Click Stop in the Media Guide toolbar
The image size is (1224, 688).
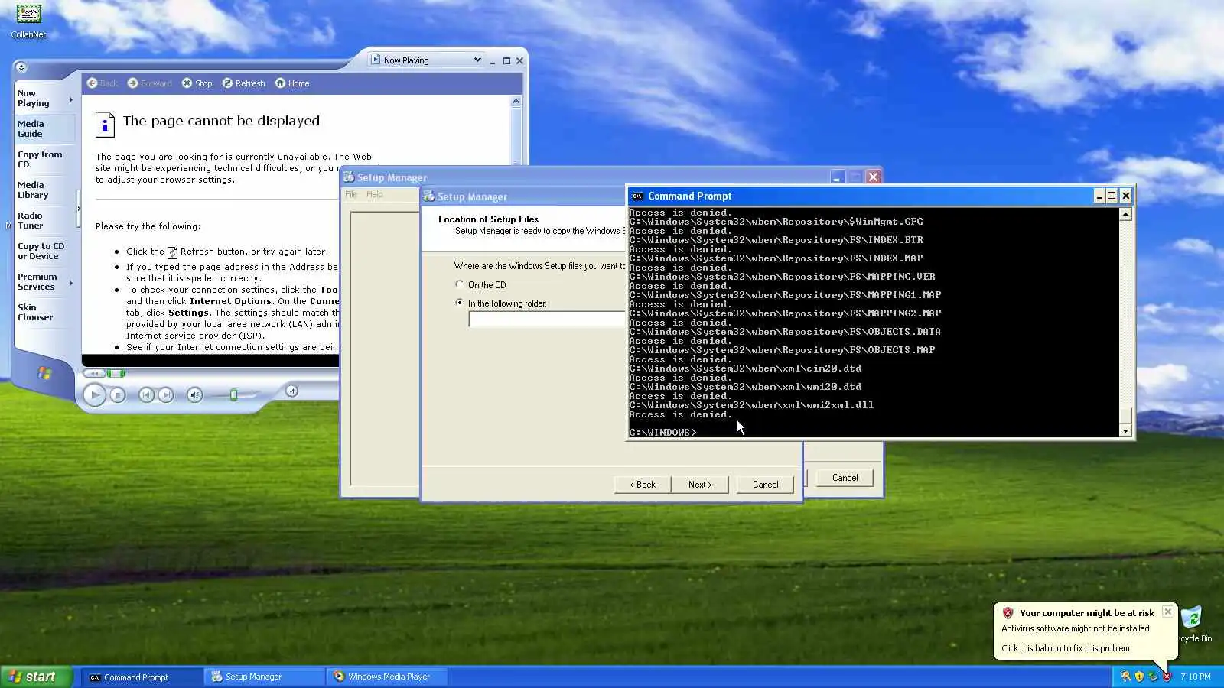(197, 83)
